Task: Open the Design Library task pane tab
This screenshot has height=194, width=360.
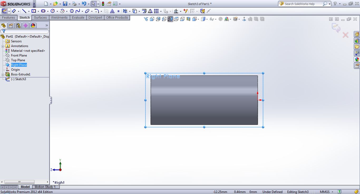Action: tap(357, 40)
